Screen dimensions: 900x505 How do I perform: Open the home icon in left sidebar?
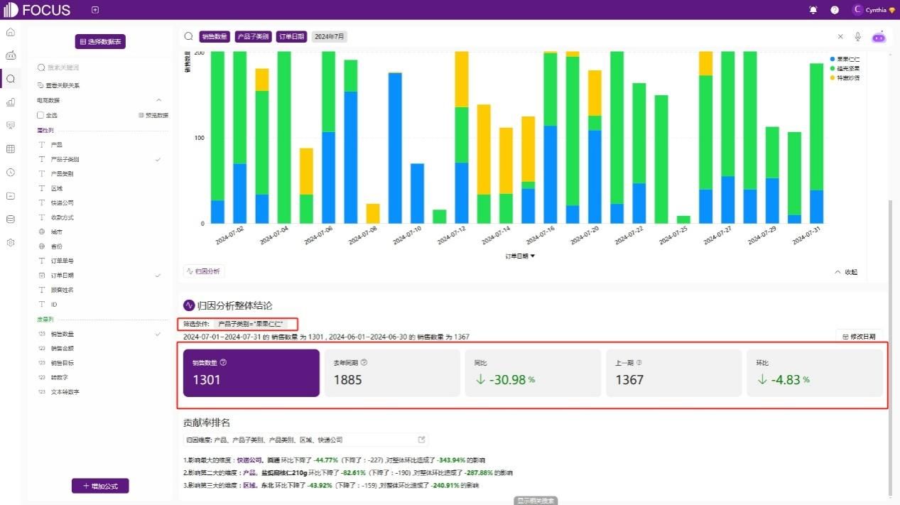11,32
